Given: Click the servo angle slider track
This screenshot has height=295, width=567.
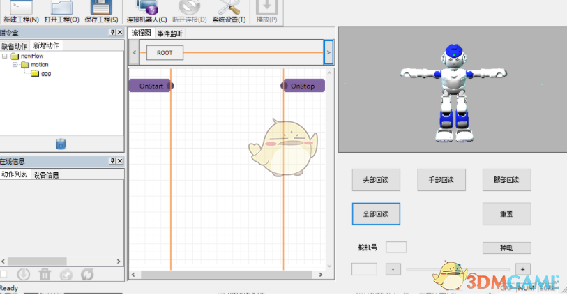Looking at the screenshot, I should click(458, 269).
